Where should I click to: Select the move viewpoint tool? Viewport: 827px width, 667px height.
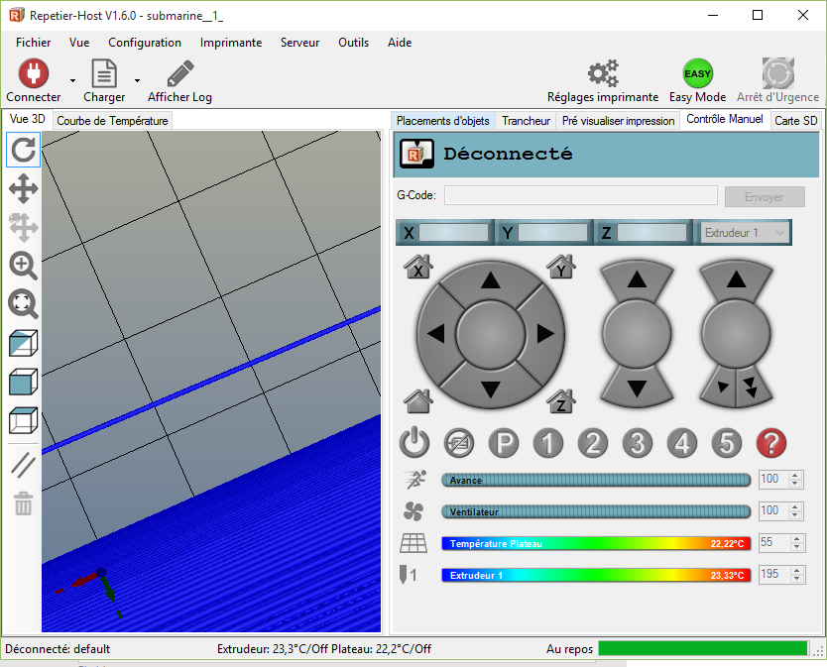tap(23, 188)
